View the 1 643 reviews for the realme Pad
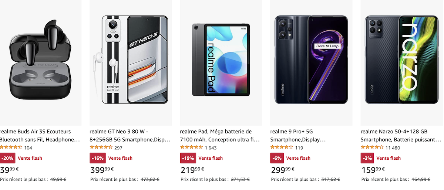The height and width of the screenshot is (190, 444). (211, 148)
